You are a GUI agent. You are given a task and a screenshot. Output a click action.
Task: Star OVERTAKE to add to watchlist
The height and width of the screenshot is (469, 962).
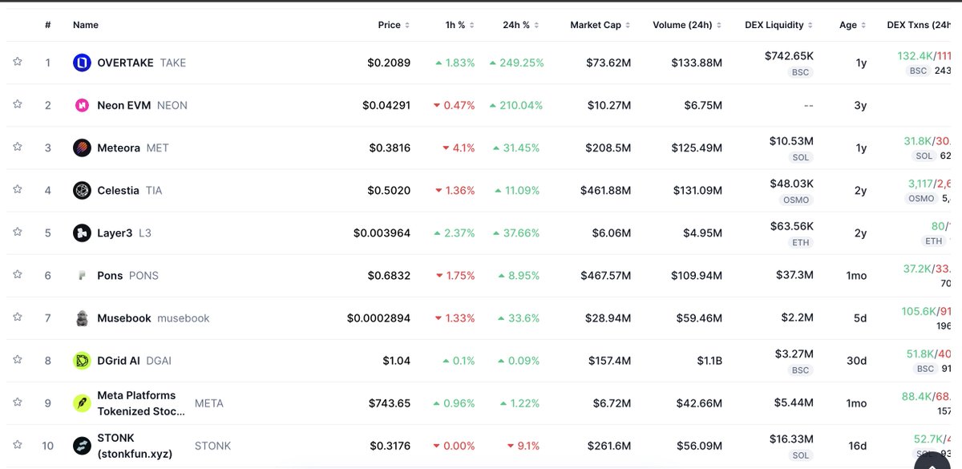pos(17,62)
